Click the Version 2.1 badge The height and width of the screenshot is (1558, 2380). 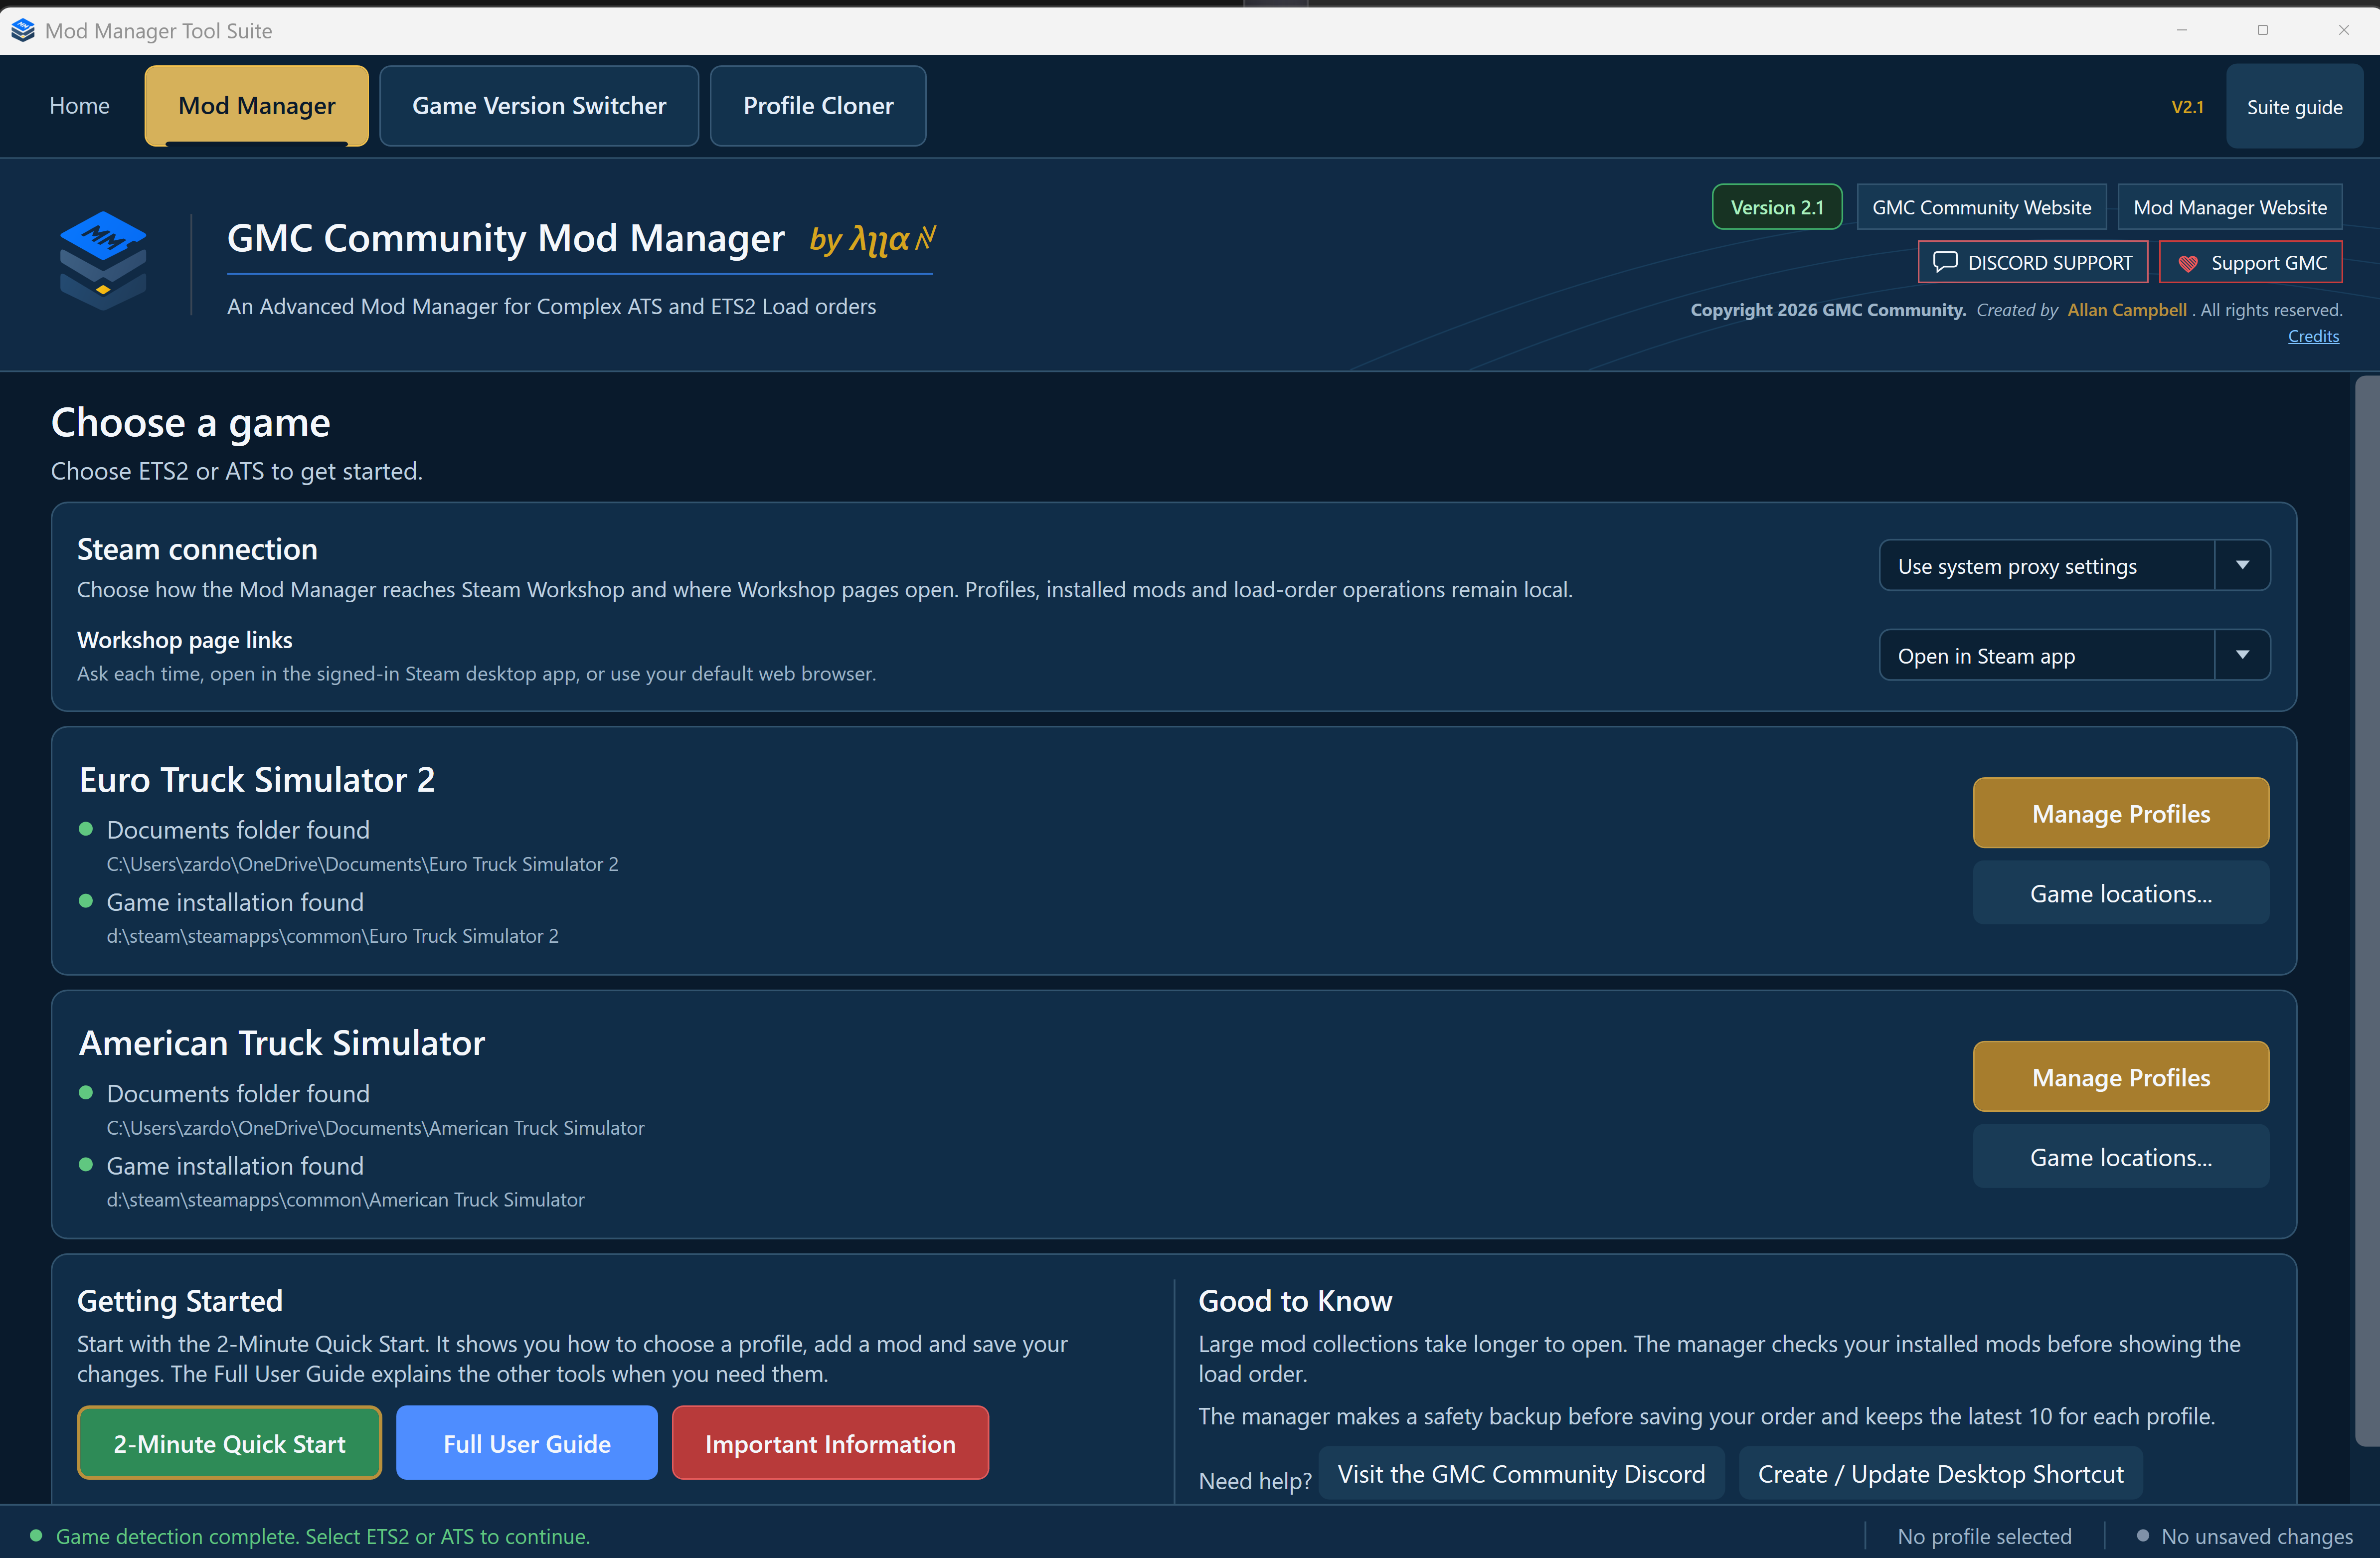pos(1777,207)
